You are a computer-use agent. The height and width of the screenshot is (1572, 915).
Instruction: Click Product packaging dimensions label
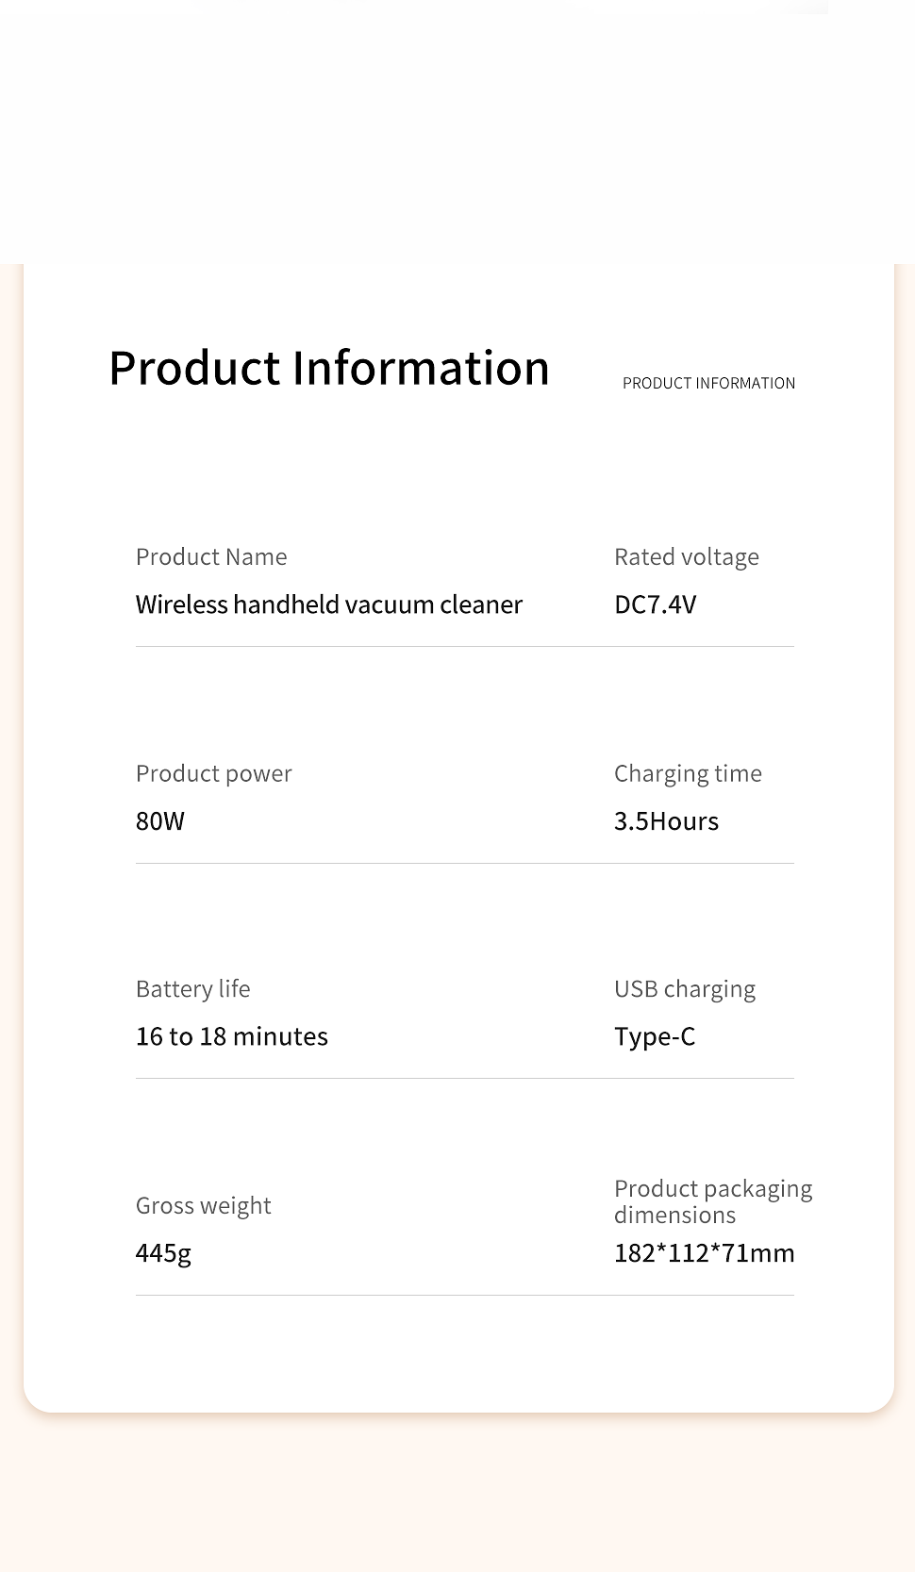point(712,1201)
